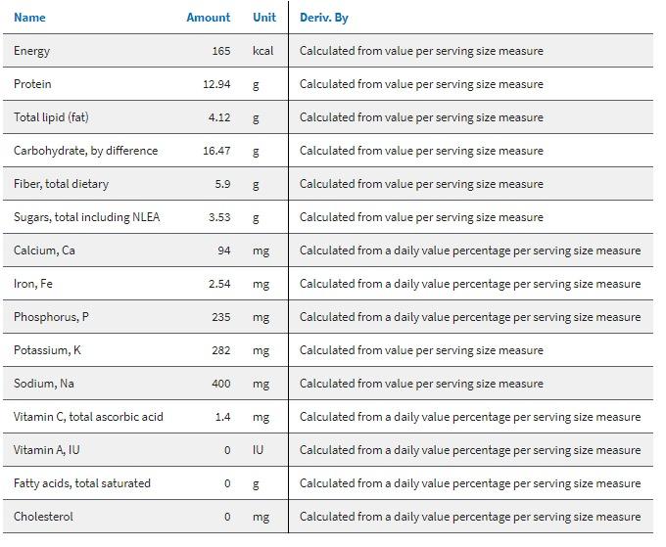The width and height of the screenshot is (666, 547).
Task: Select the Energy row name
Action: (x=31, y=51)
